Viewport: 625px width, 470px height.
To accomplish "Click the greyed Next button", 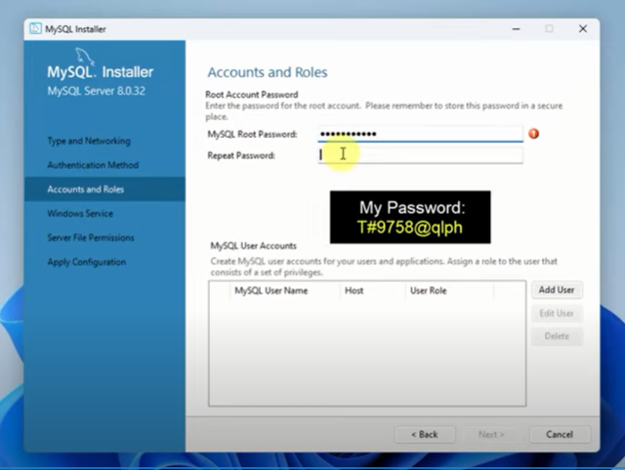I will 491,435.
